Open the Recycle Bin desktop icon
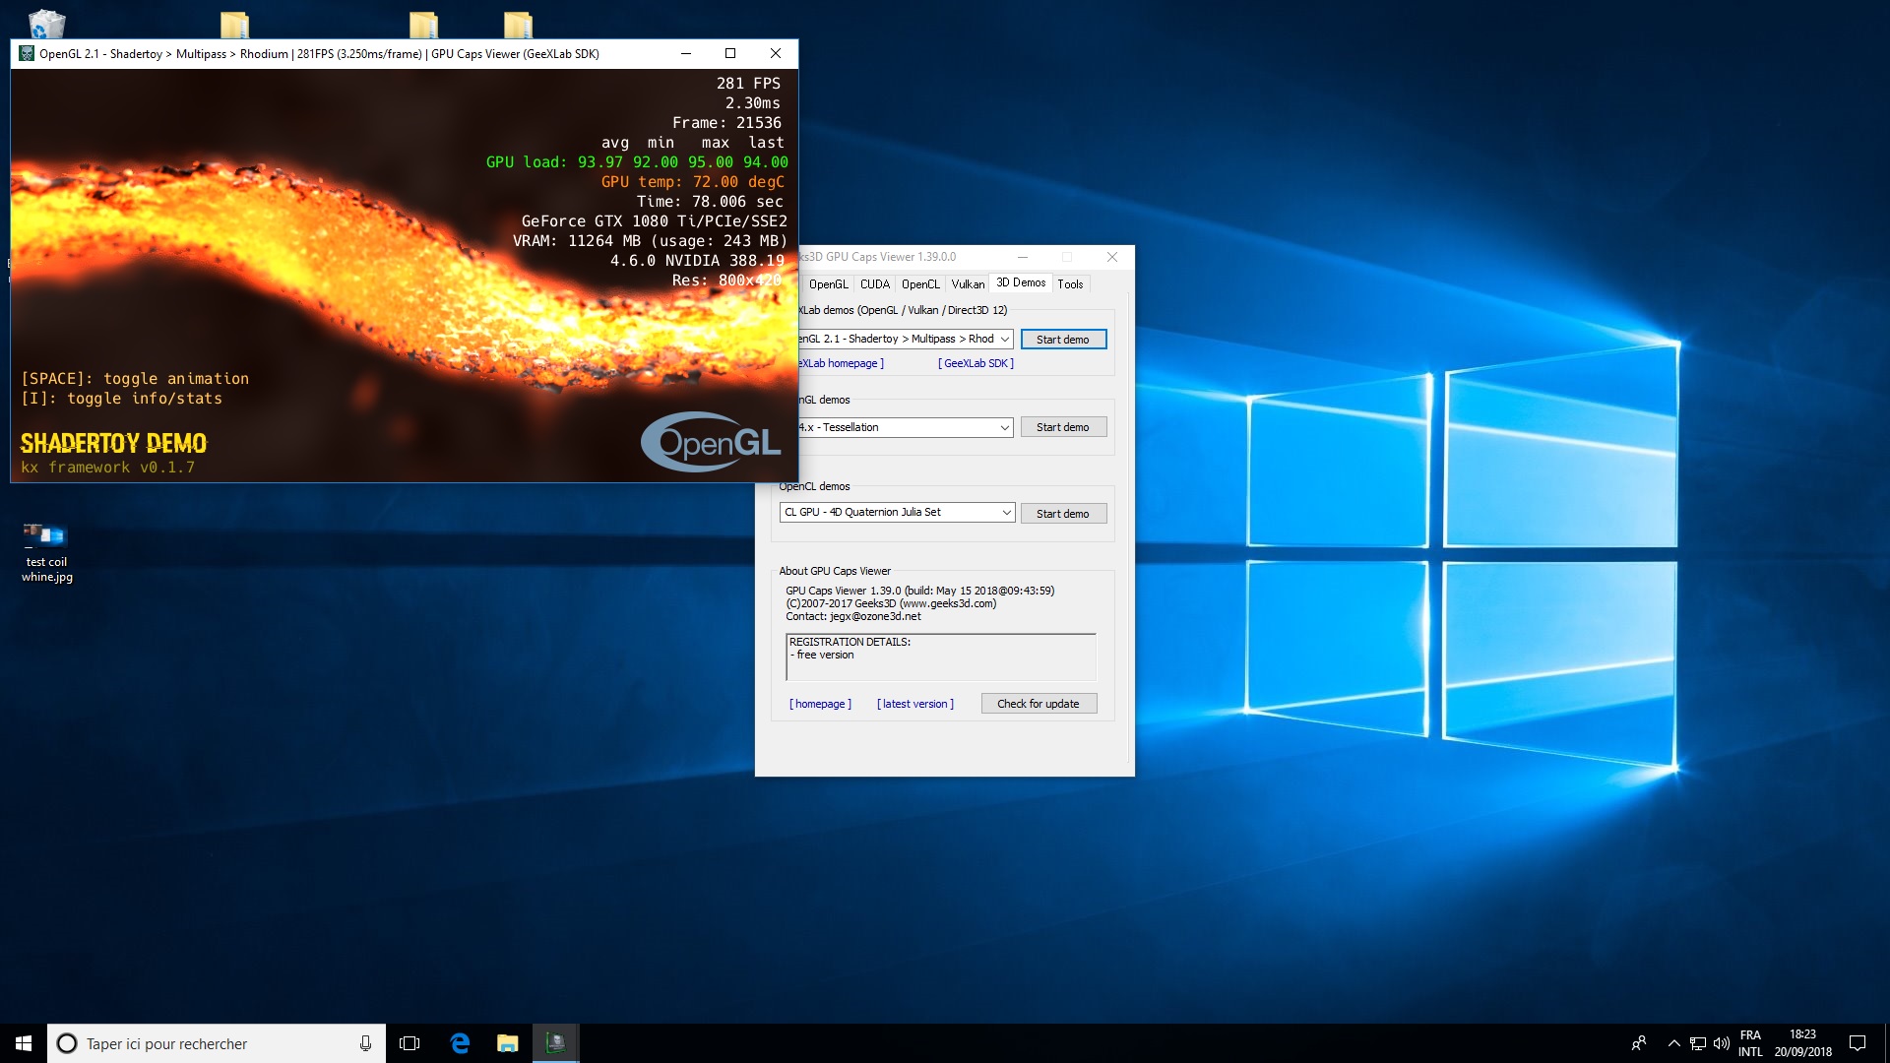 [46, 24]
